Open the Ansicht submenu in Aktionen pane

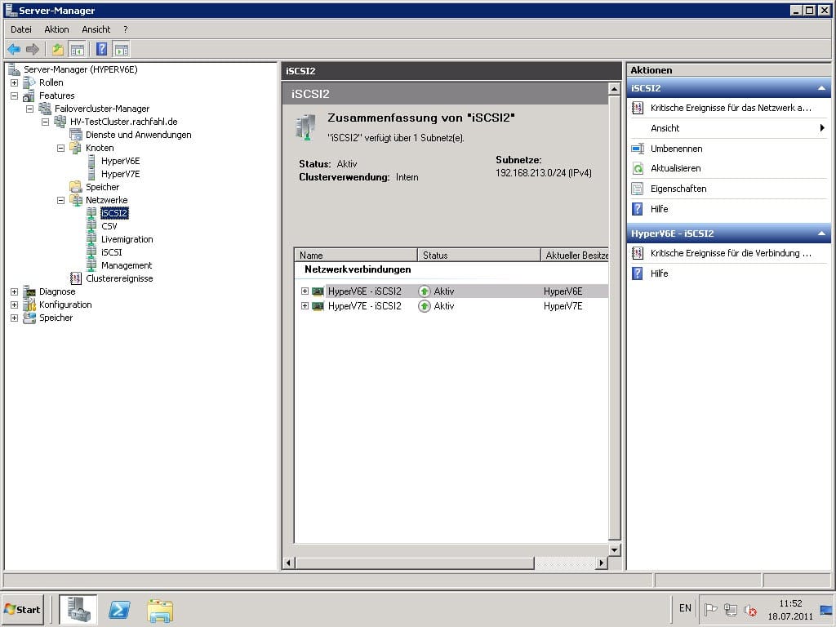(x=728, y=128)
